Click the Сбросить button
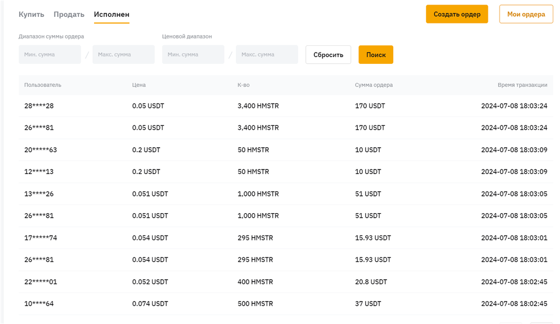The image size is (560, 324). (x=328, y=55)
